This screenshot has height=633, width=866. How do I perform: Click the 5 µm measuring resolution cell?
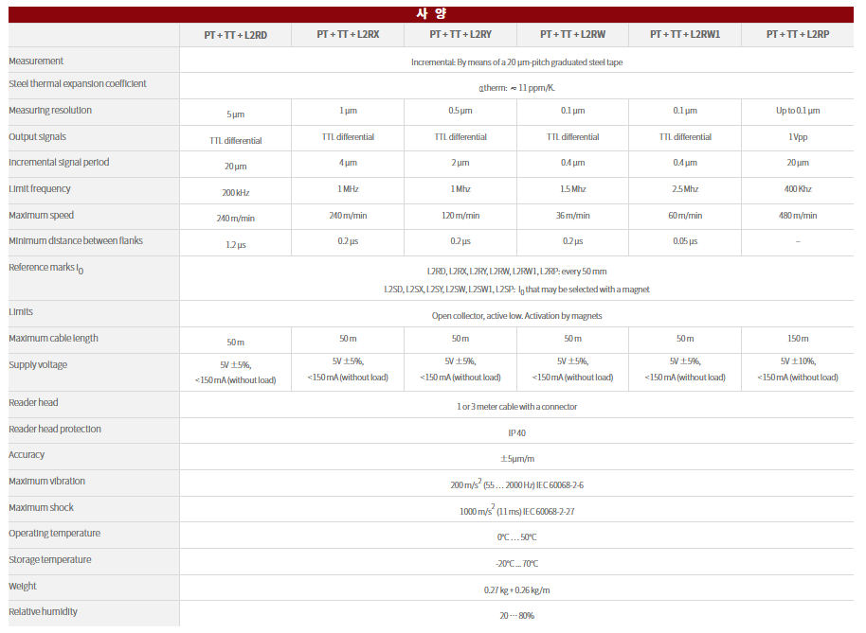235,114
